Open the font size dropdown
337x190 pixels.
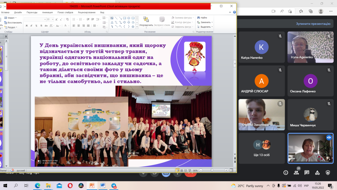tap(52, 19)
